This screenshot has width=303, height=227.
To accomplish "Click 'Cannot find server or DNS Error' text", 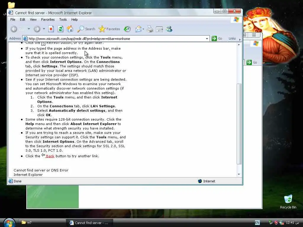I will [x=41, y=170].
